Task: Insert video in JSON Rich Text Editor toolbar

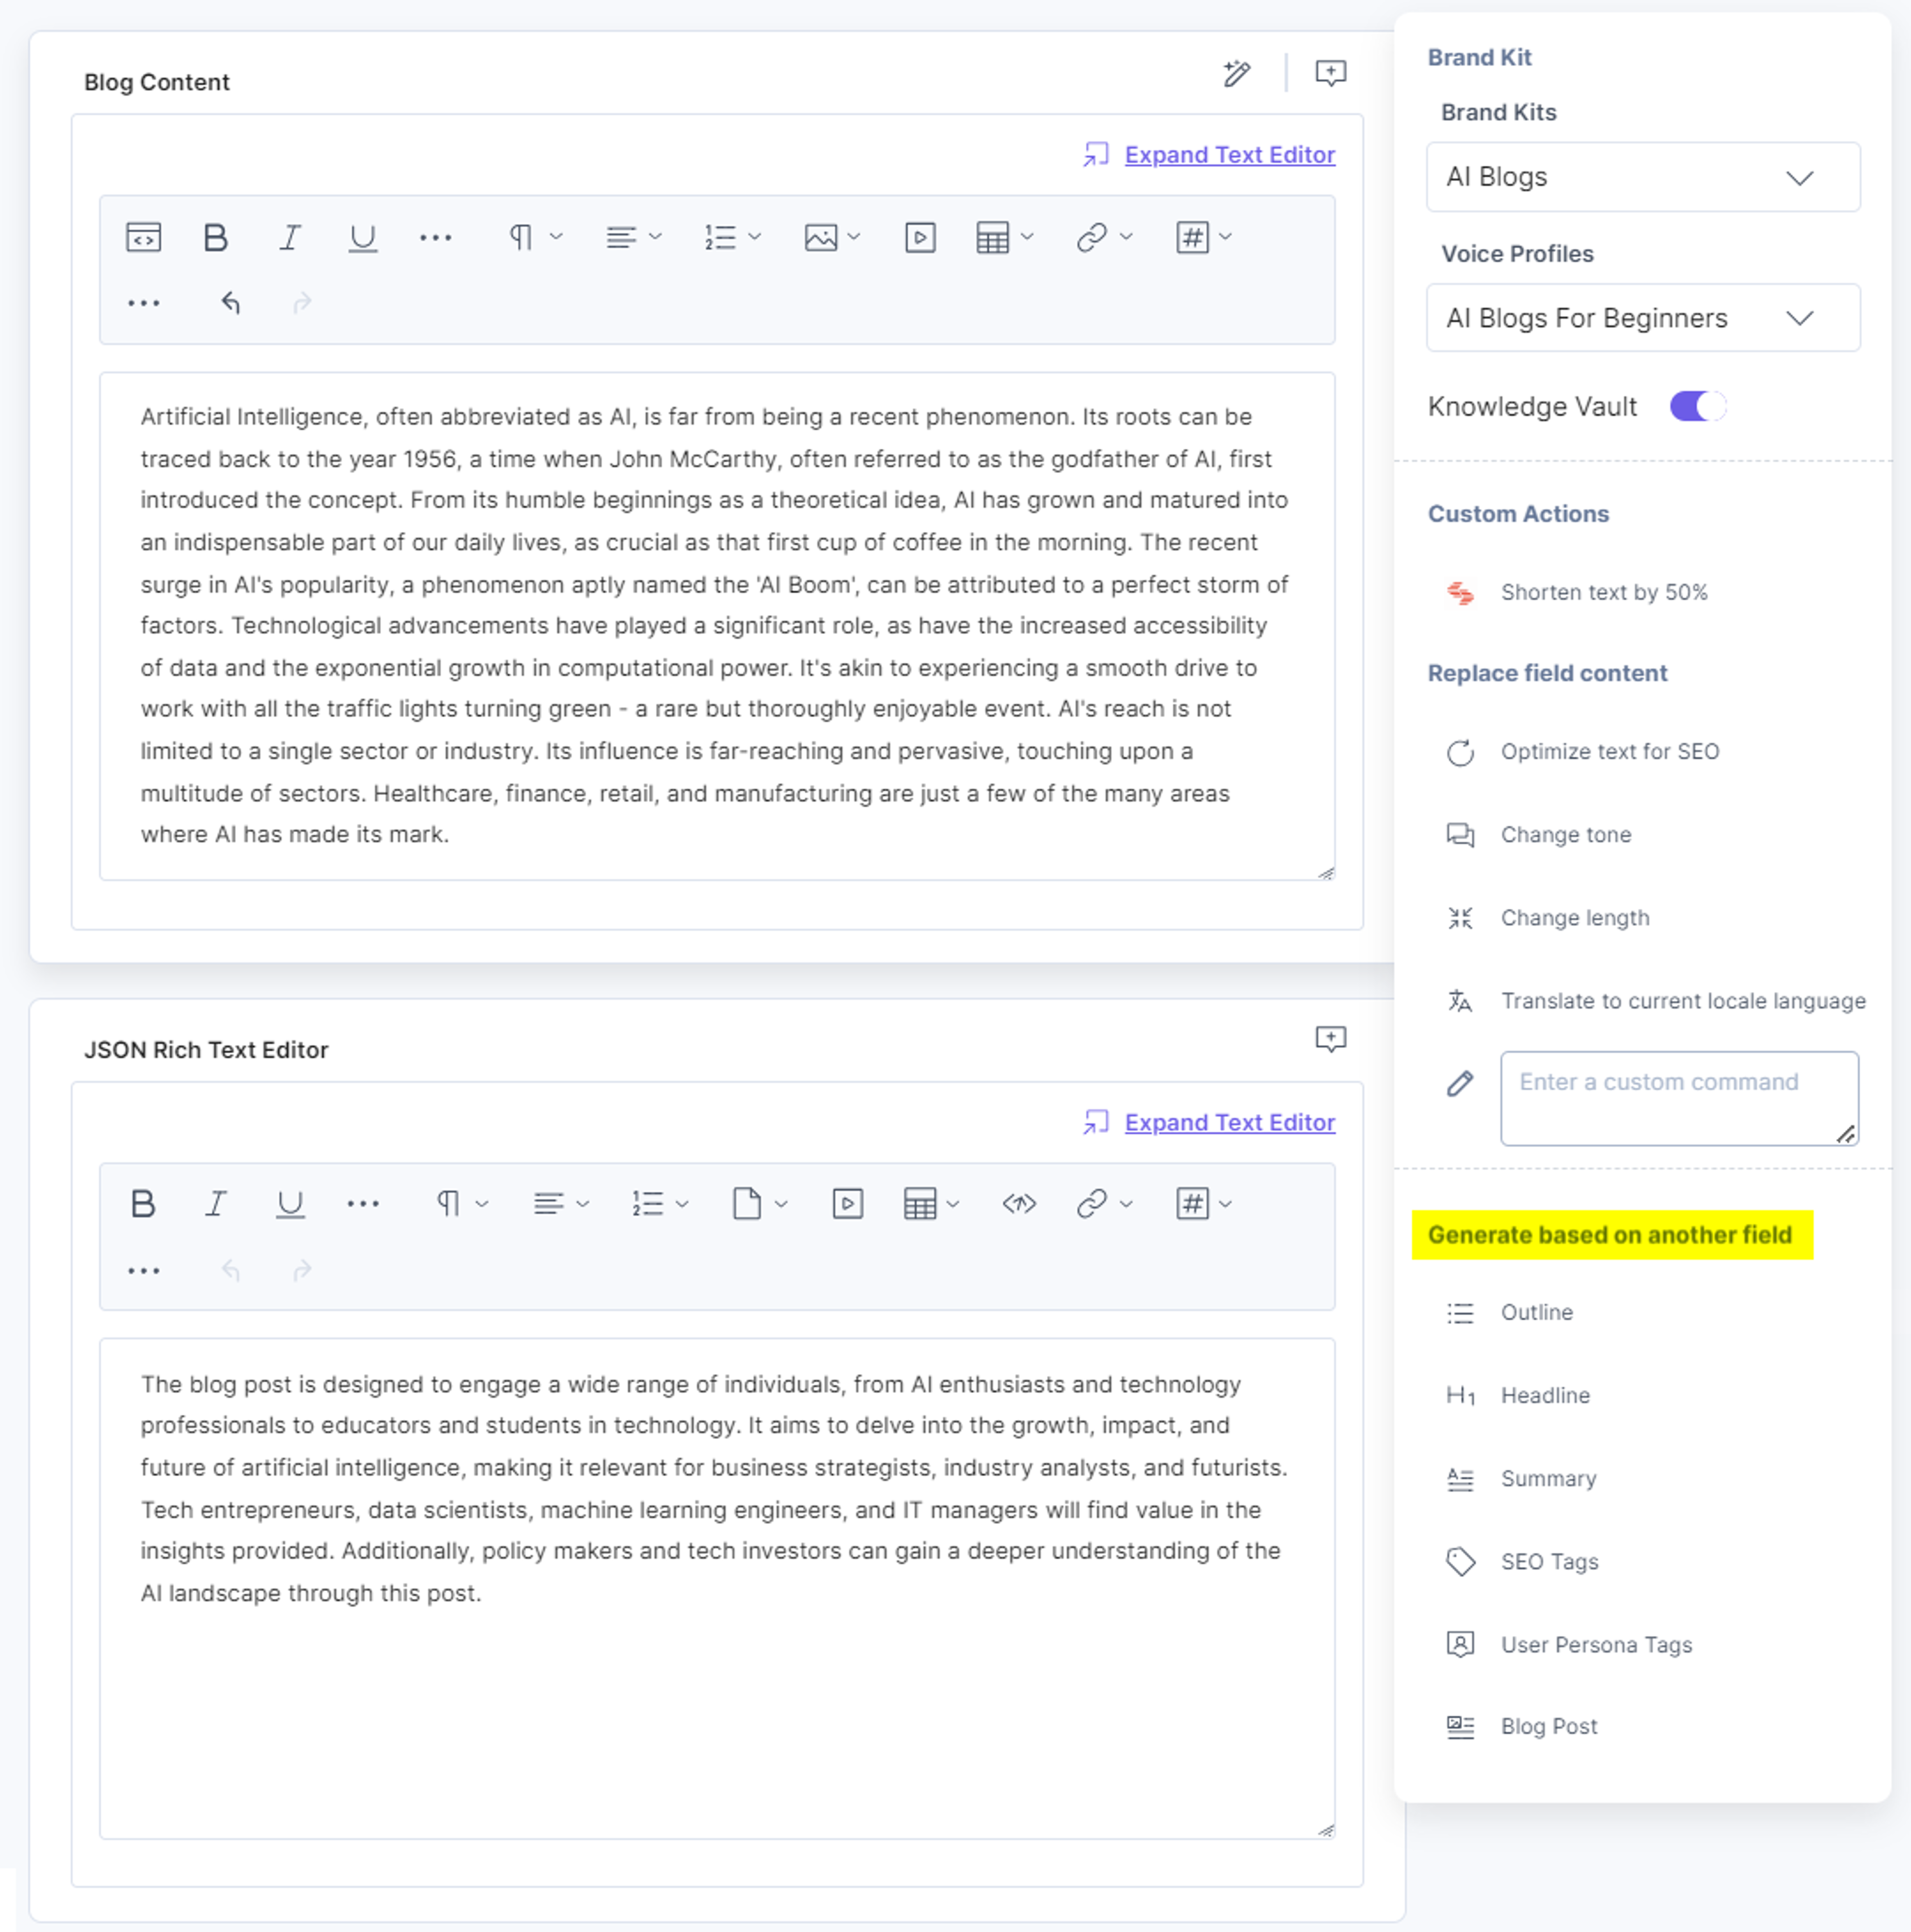Action: tap(847, 1203)
